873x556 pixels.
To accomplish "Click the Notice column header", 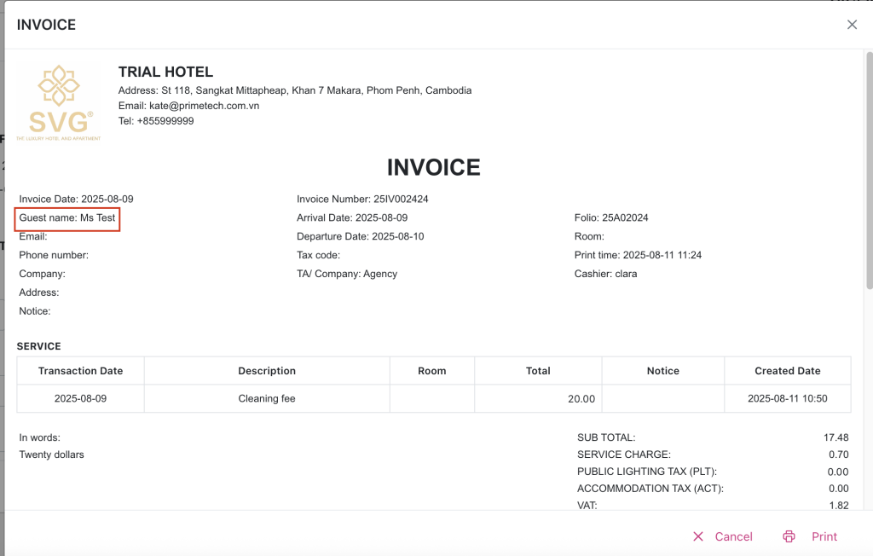I will 662,371.
